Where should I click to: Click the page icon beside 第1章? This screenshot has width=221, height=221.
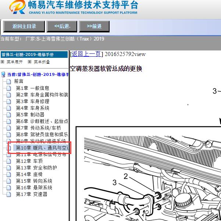point(9,88)
